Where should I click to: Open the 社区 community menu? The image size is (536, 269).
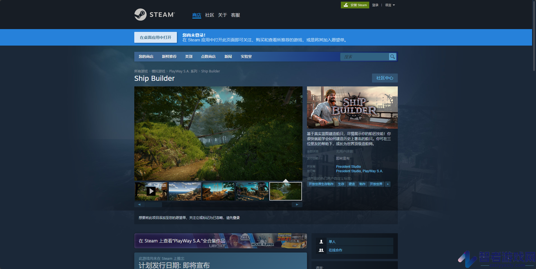click(x=210, y=15)
